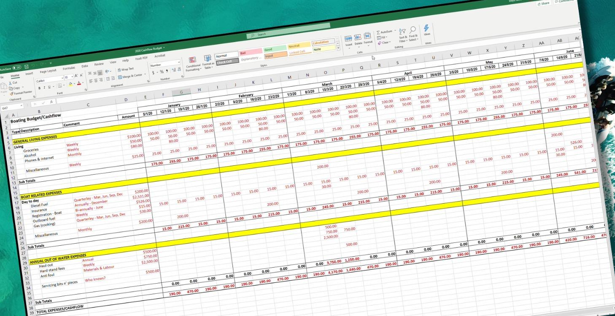This screenshot has width=615, height=316.
Task: Click the Increase Decimal icon
Action: (174, 70)
